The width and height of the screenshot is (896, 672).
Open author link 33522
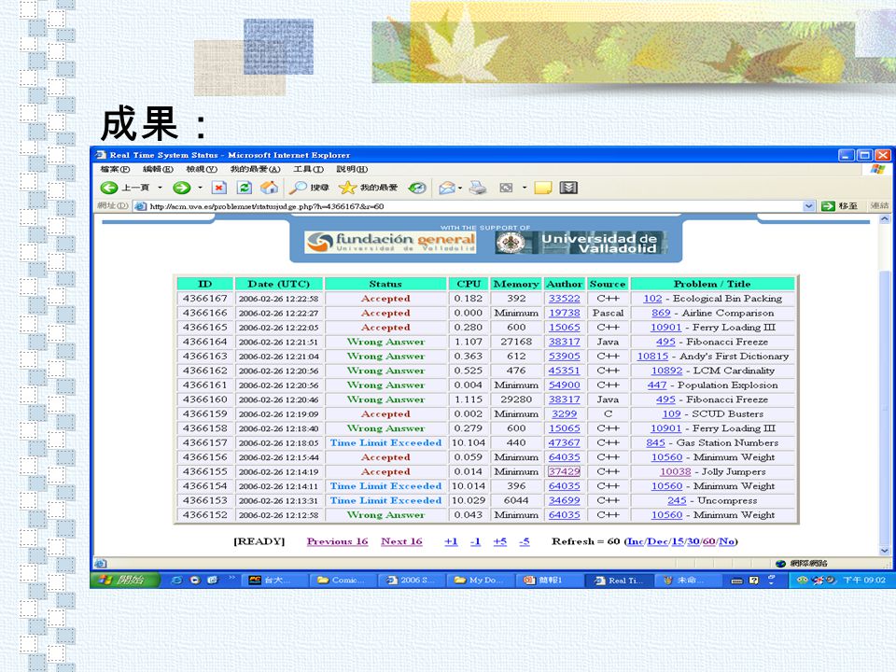pyautogui.click(x=564, y=299)
